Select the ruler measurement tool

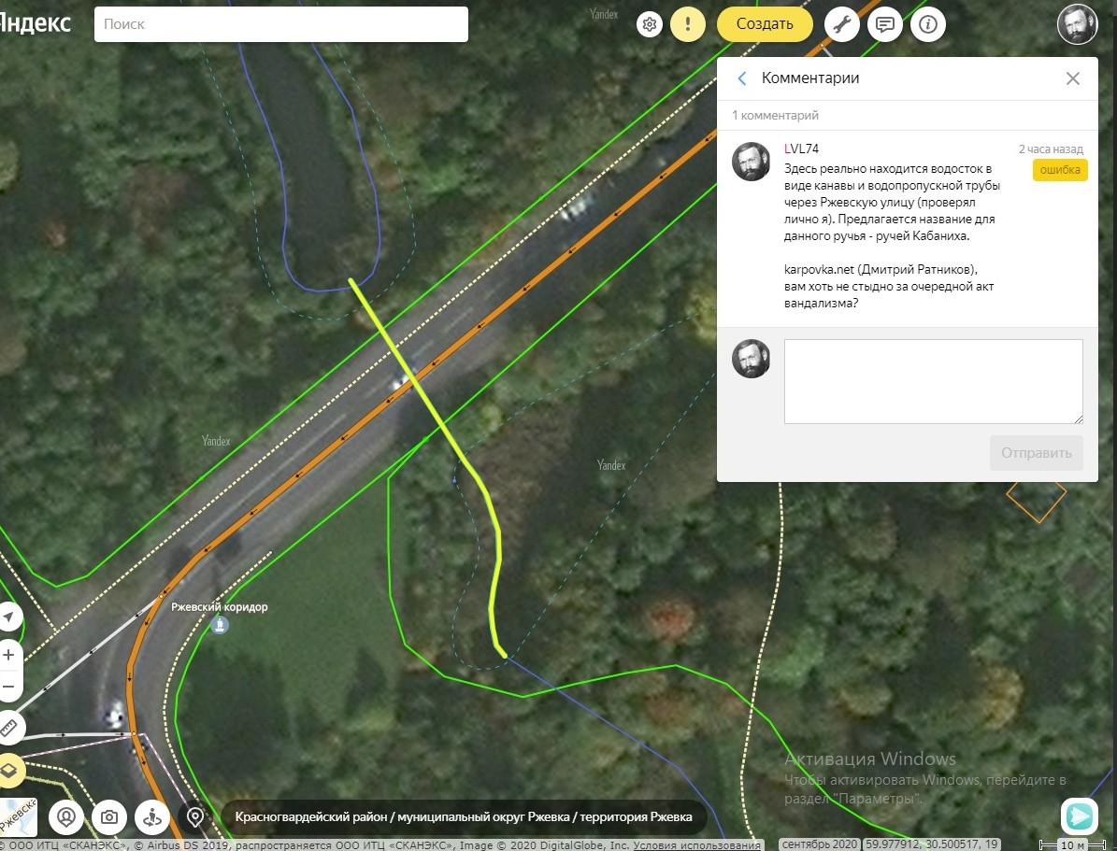click(x=9, y=727)
